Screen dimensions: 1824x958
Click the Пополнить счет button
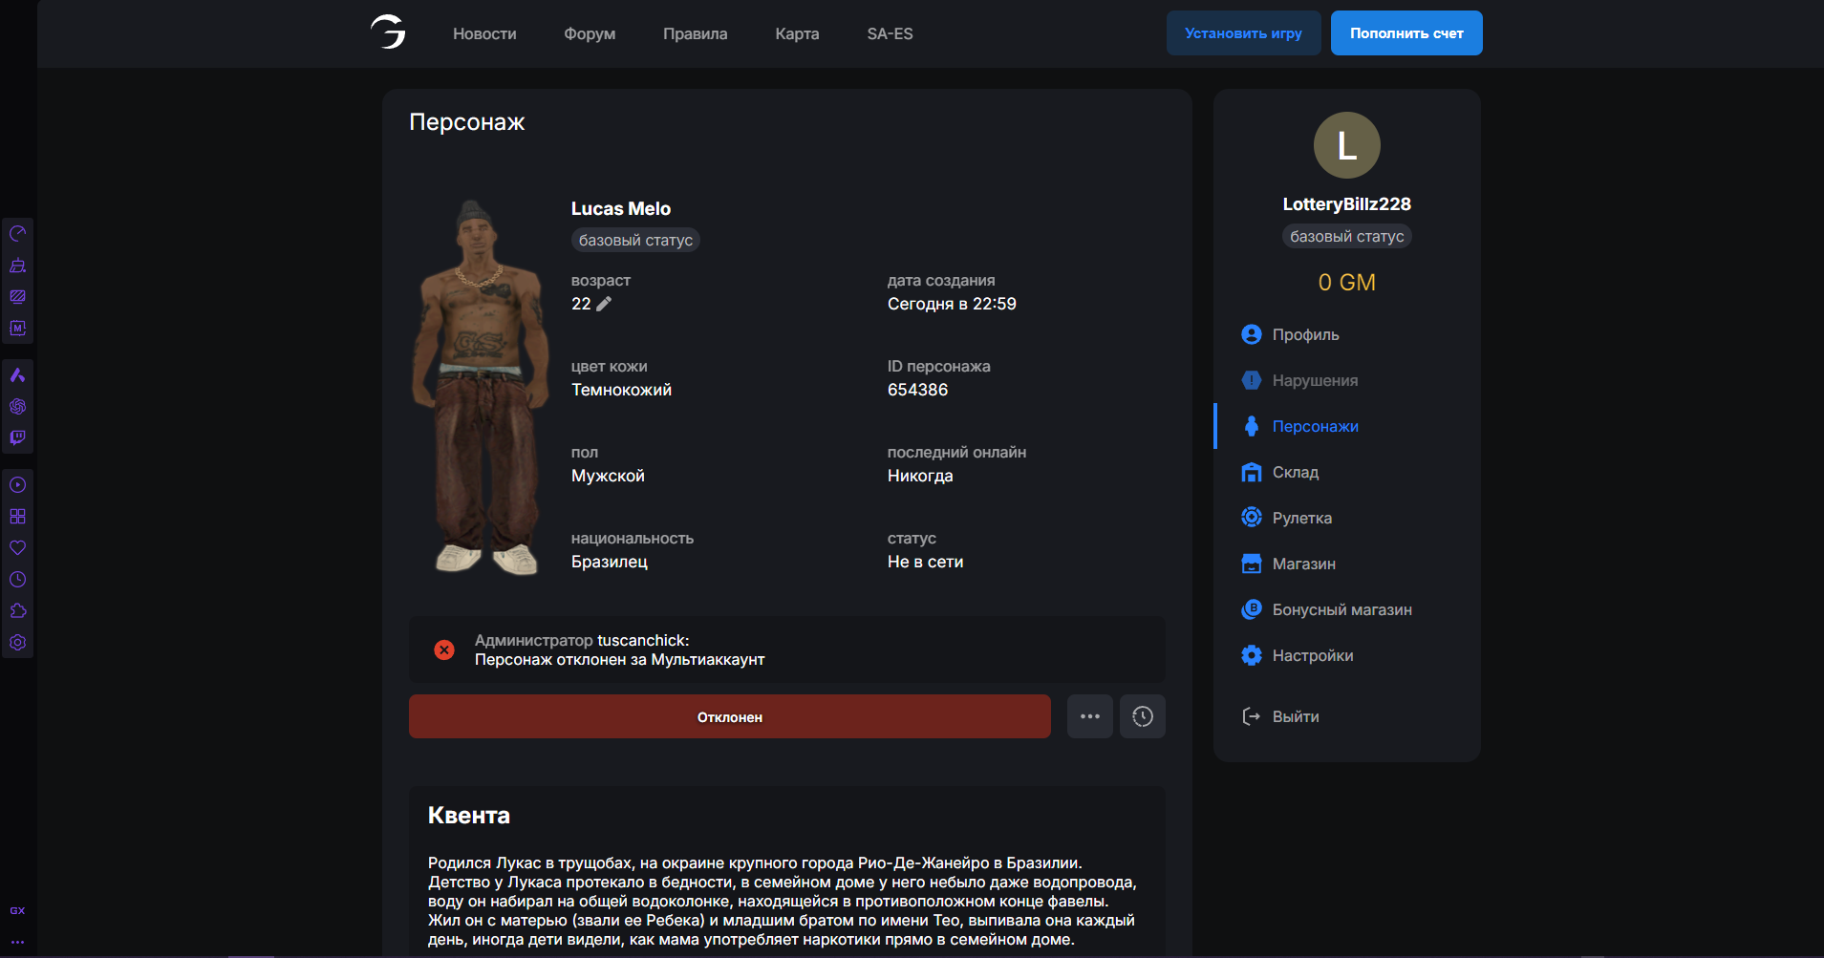coord(1406,32)
